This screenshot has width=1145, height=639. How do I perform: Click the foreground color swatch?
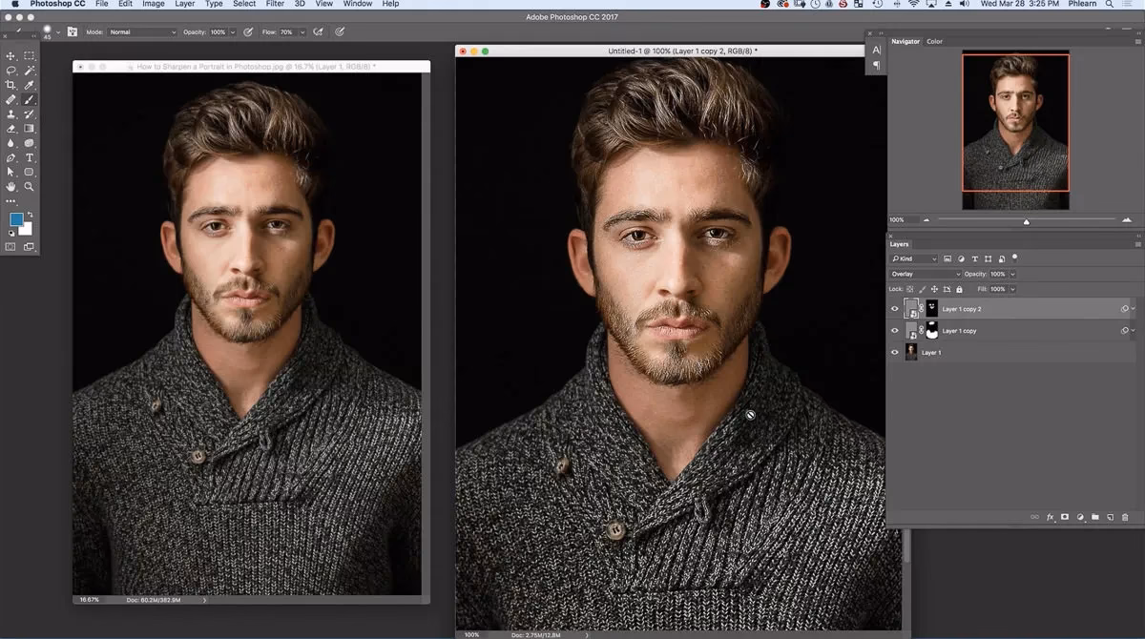[14, 216]
